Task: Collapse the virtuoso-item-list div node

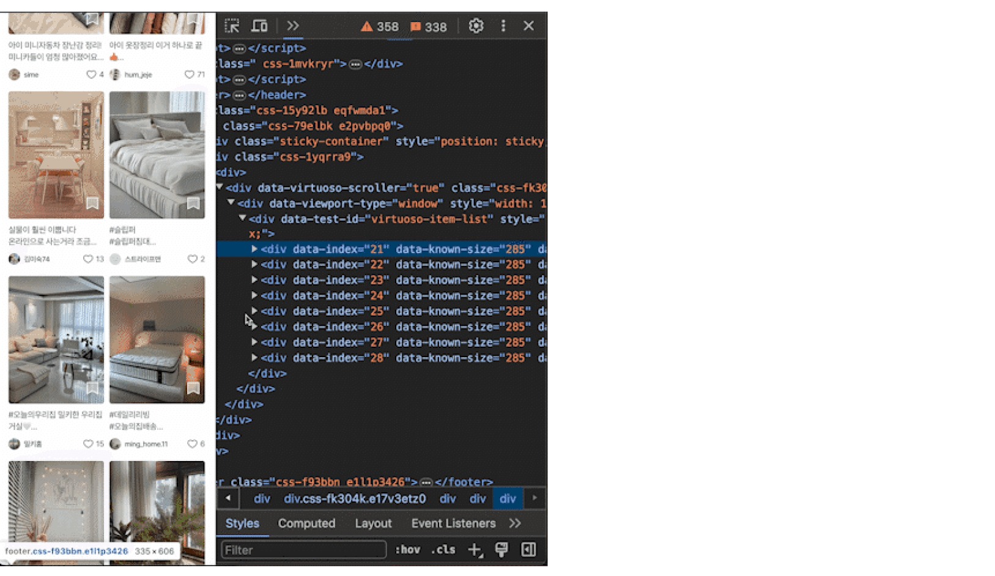Action: (243, 218)
